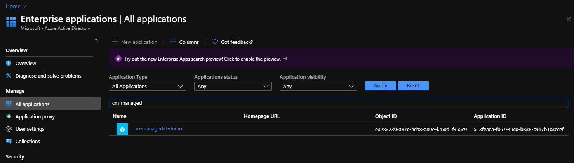Viewport: 574px width, 163px height.
Task: Open Collections page
Action: point(28,141)
